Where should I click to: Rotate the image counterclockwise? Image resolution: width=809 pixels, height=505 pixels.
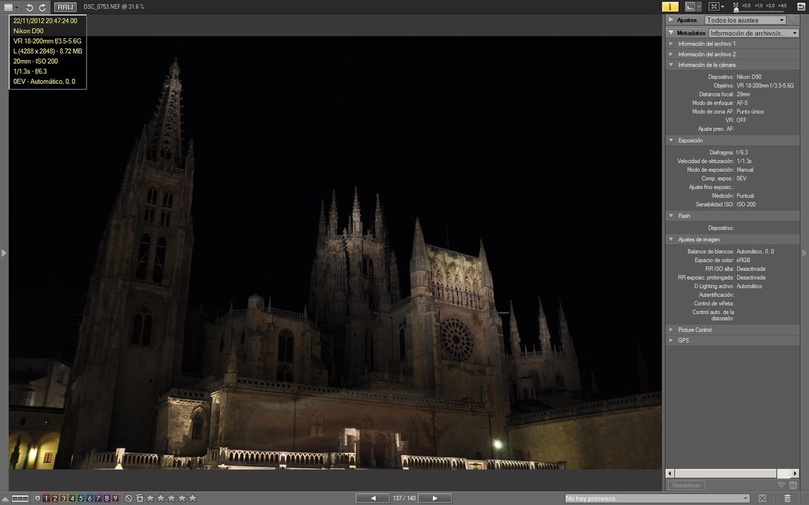coord(30,7)
